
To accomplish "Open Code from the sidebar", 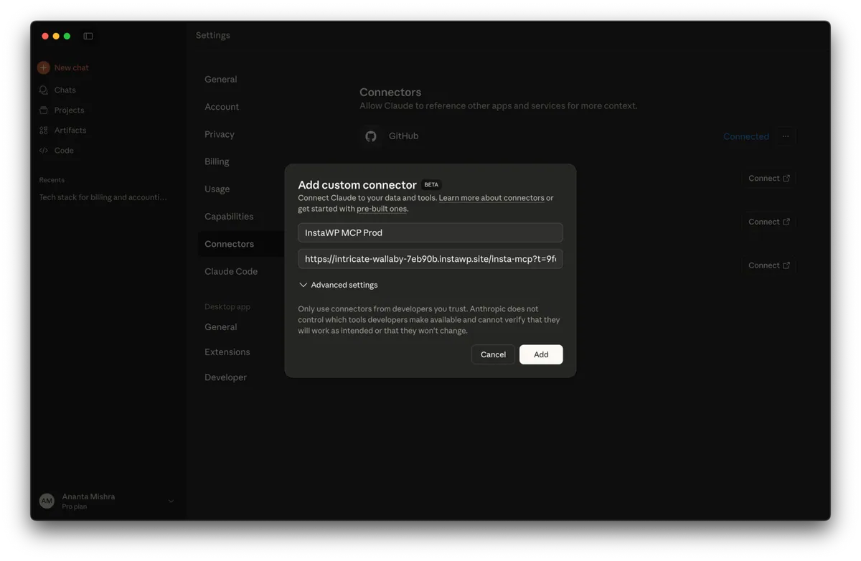I will point(64,150).
